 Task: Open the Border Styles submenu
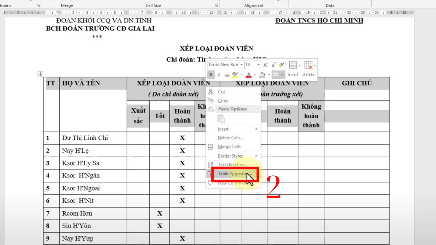click(233, 156)
